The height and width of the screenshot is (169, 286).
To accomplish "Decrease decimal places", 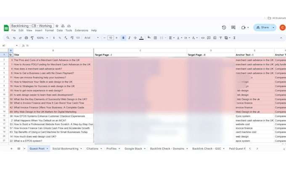I will pyautogui.click(x=66, y=38).
